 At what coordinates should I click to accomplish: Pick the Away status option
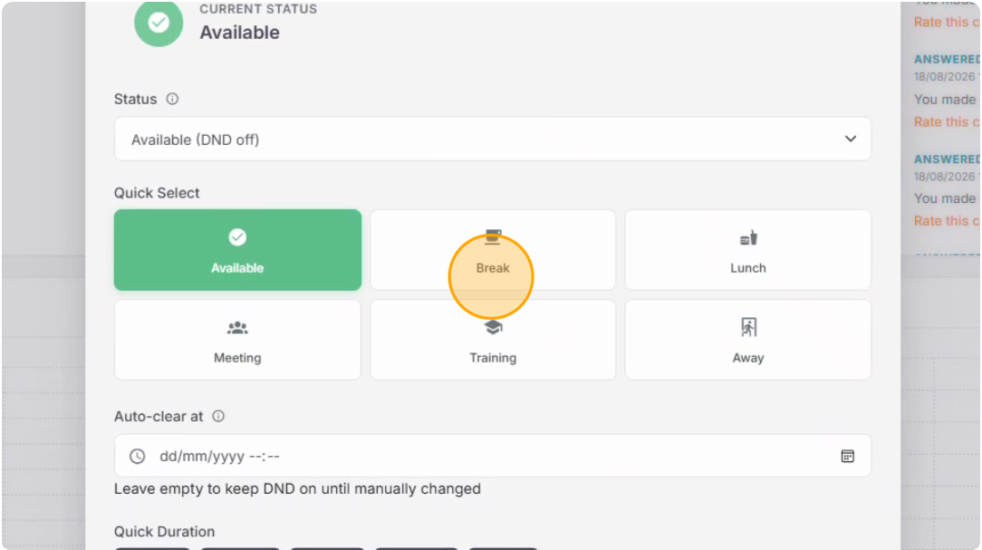[x=747, y=340]
